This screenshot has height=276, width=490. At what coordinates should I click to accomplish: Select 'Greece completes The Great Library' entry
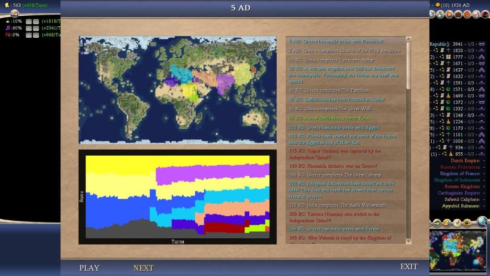(x=334, y=175)
